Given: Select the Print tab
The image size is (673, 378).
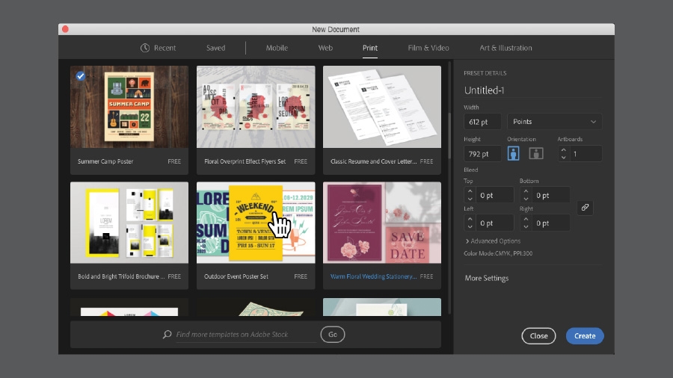Looking at the screenshot, I should click(x=370, y=48).
